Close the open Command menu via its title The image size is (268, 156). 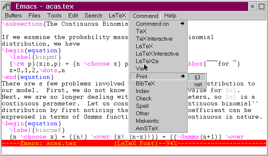click(145, 16)
